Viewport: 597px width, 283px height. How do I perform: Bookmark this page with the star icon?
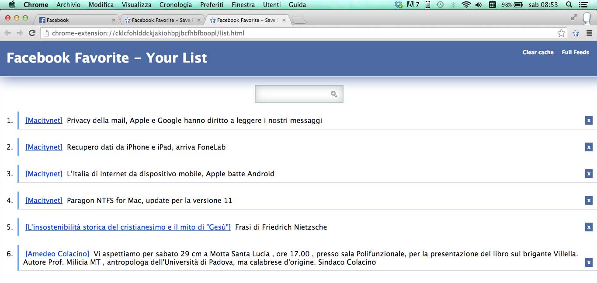561,33
